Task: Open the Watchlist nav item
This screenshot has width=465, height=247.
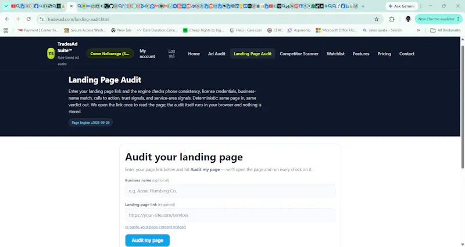Action: (335, 53)
